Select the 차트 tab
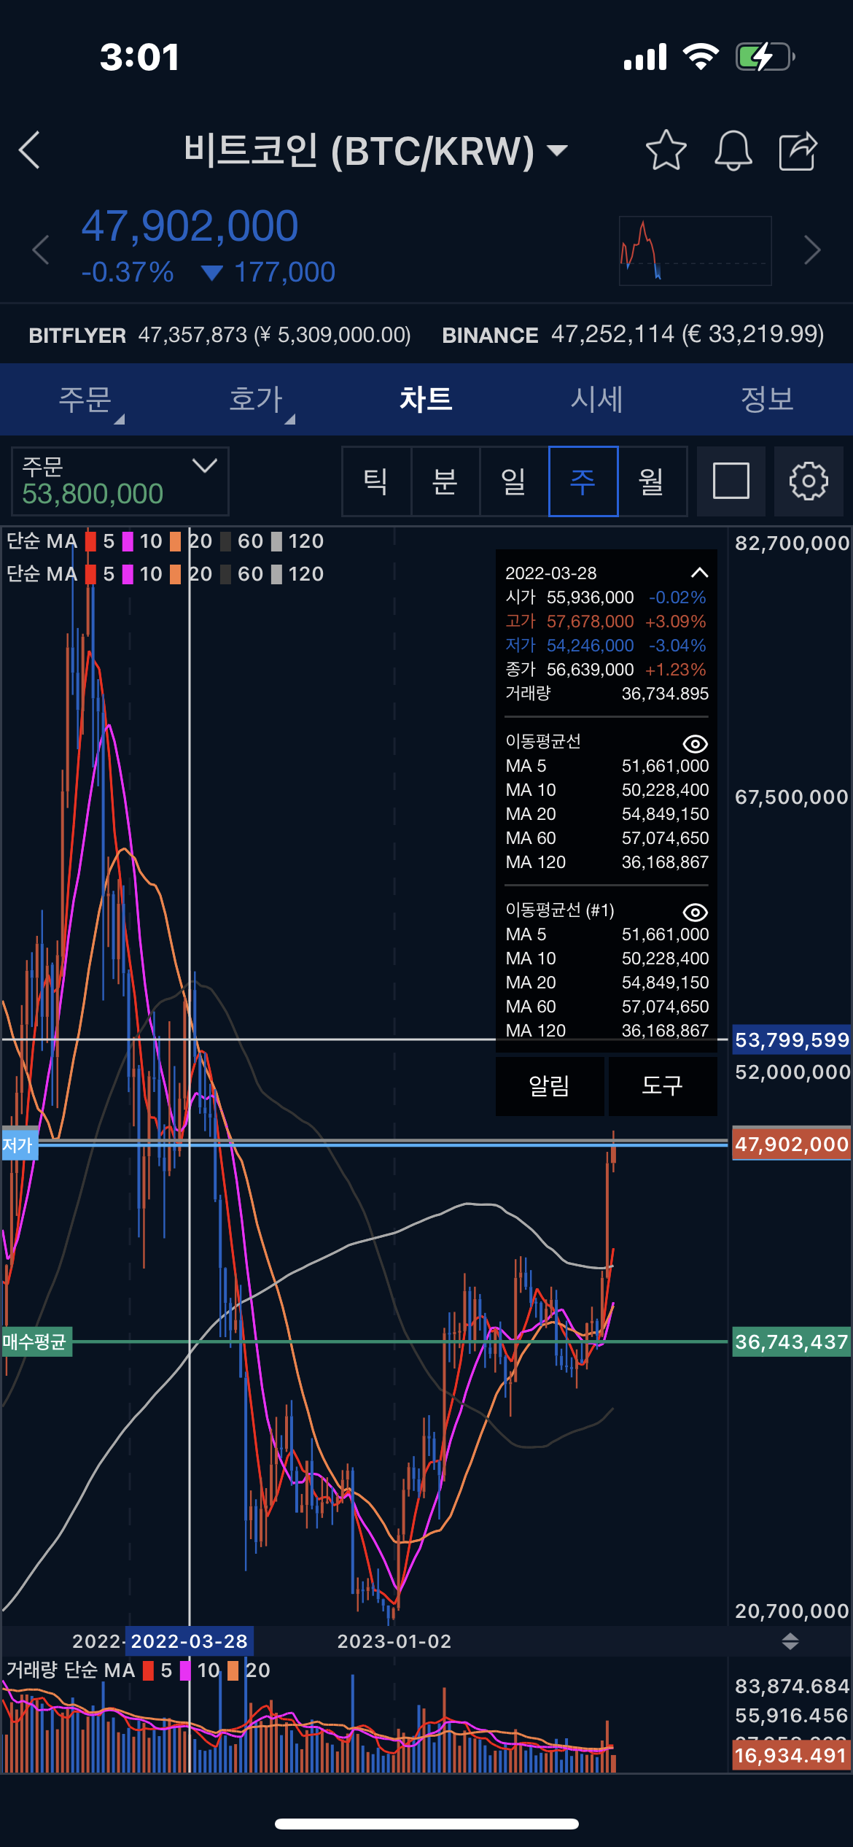Screen dimensions: 853x1847 point(426,400)
